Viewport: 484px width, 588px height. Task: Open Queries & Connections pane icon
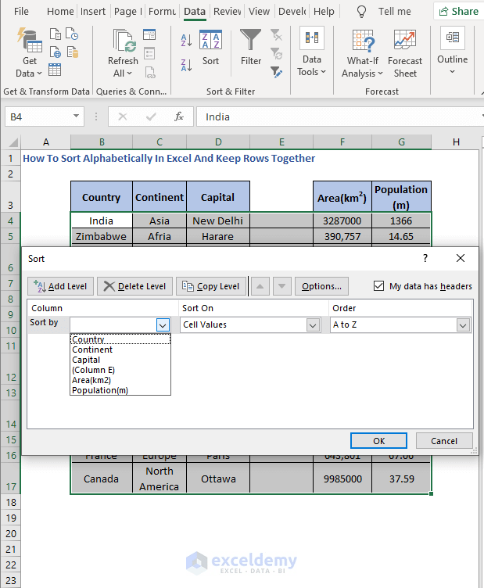coord(149,34)
